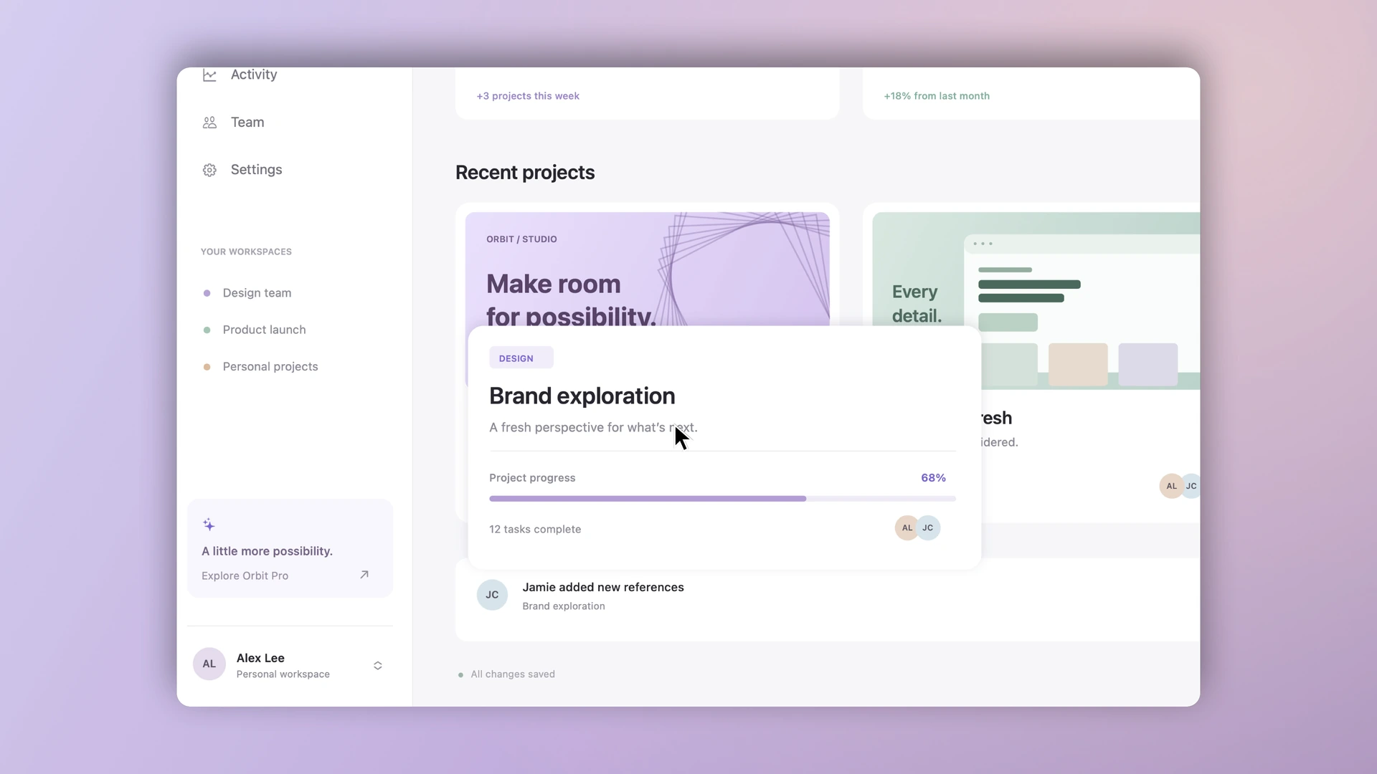Viewport: 1377px width, 774px height.
Task: Click the +18% from last month text
Action: (x=936, y=96)
